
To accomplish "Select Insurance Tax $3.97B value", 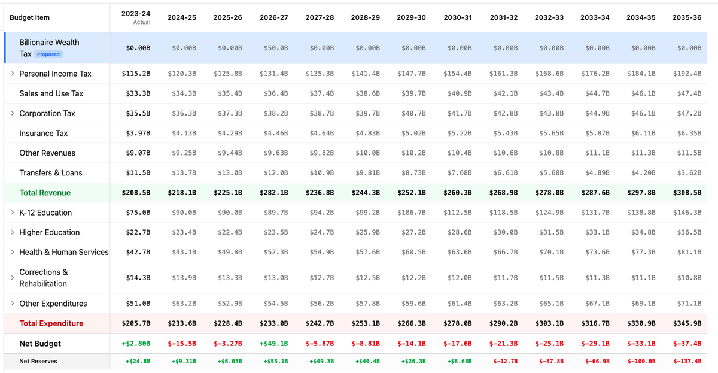I will (138, 133).
